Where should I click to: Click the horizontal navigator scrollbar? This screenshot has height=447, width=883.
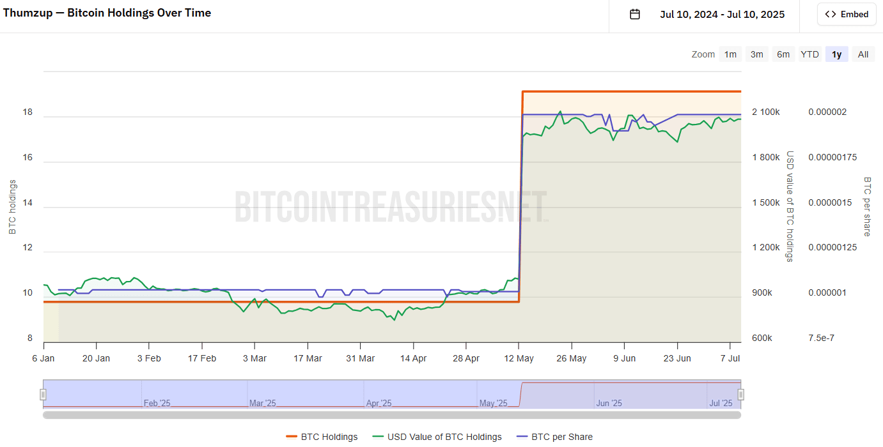(x=392, y=415)
